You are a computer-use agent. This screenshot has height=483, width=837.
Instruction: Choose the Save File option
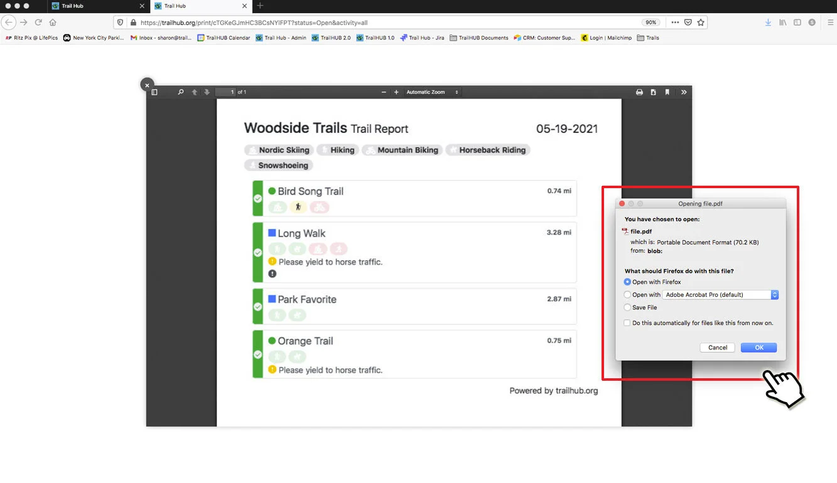point(627,307)
